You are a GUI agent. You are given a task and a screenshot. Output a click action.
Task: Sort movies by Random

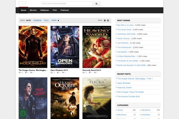[37, 21]
